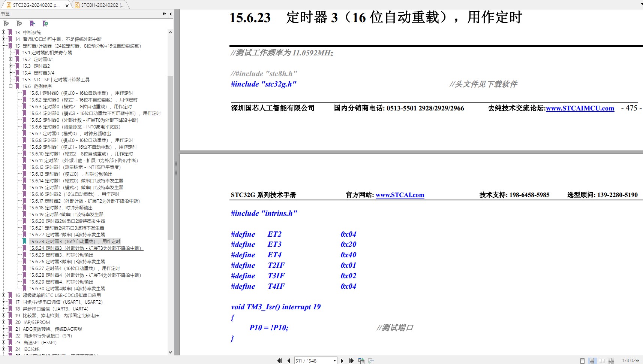Open bookmark 15.6.18 定时器2, 时钟分频输出
The width and height of the screenshot is (643, 364).
point(61,208)
